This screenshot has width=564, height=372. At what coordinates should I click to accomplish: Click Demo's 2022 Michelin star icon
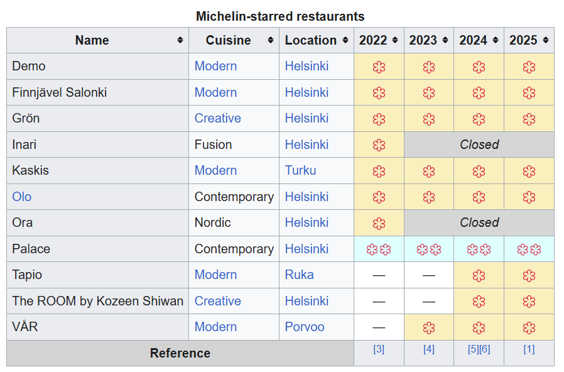(x=379, y=67)
